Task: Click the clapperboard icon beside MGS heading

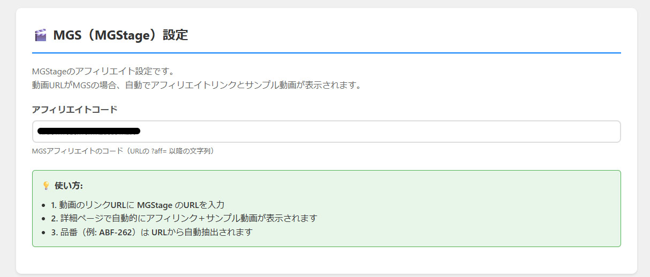Action: (40, 36)
